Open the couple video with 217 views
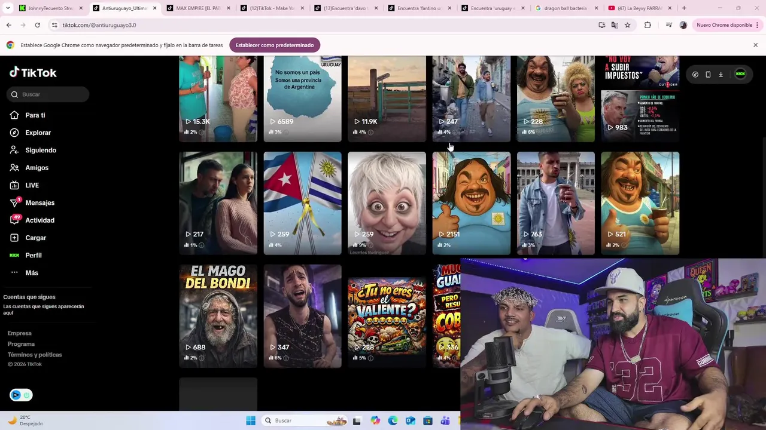This screenshot has width=766, height=430. tap(218, 203)
